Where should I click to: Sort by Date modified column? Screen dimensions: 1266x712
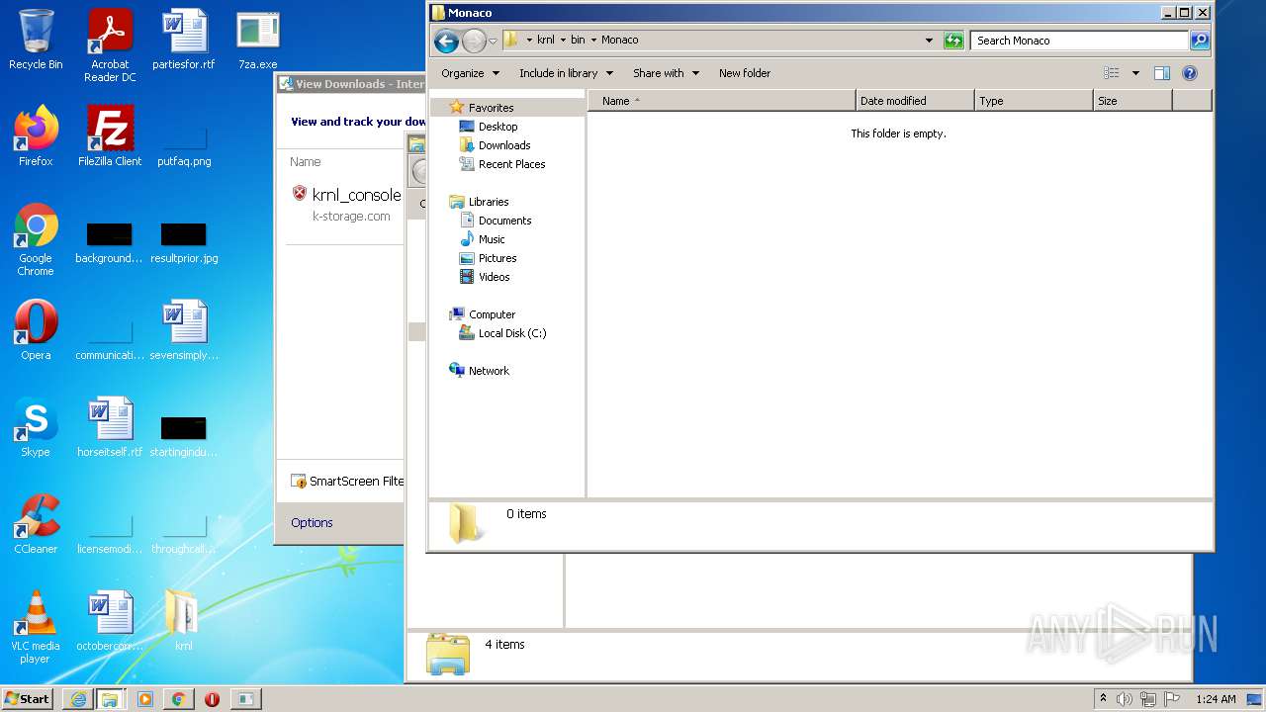pos(915,100)
